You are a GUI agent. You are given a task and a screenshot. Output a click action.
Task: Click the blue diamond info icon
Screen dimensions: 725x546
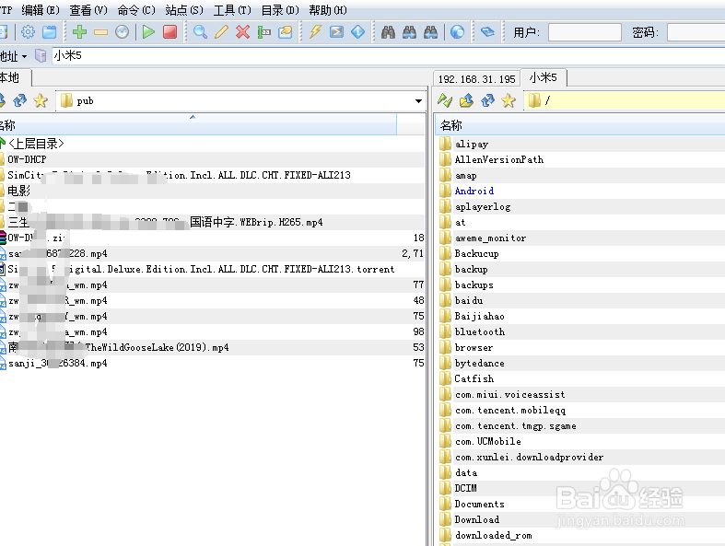(357, 32)
